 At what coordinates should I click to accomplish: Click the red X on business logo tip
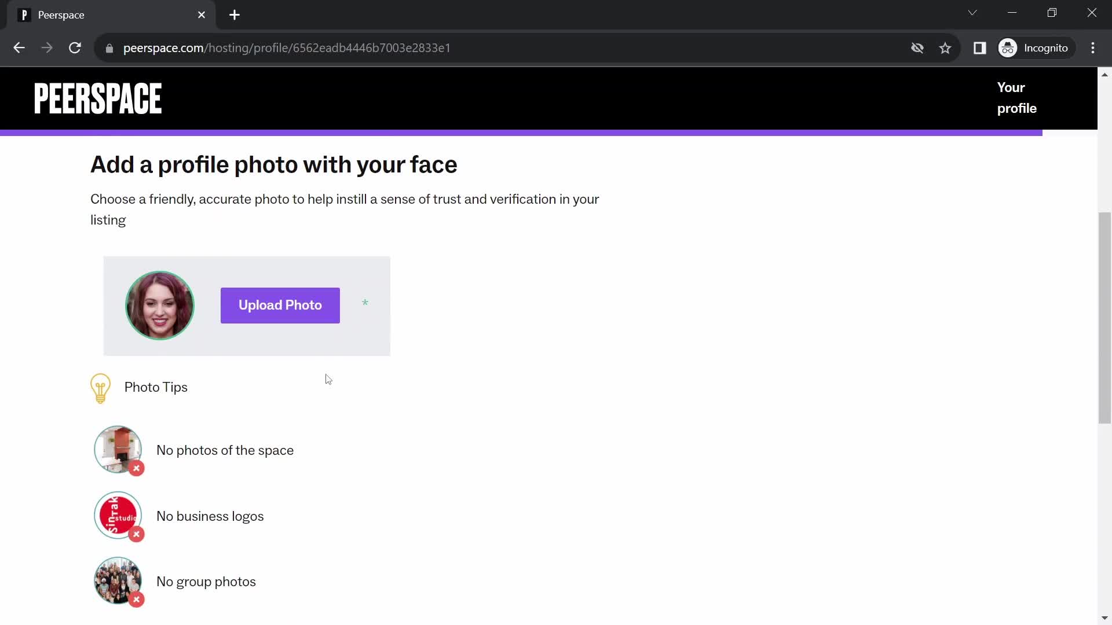click(x=136, y=535)
